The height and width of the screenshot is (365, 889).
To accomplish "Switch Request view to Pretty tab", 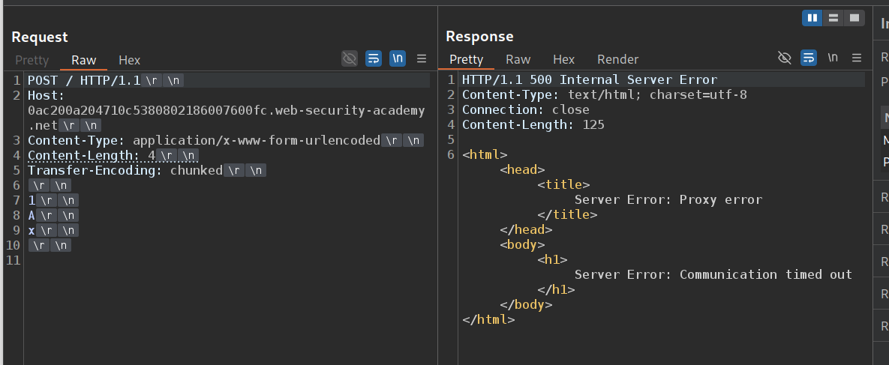I will pyautogui.click(x=32, y=60).
